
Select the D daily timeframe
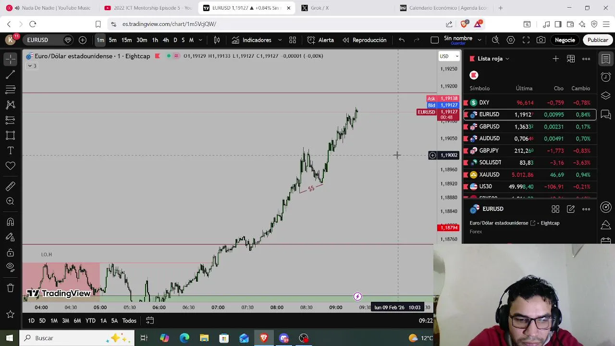coord(175,40)
